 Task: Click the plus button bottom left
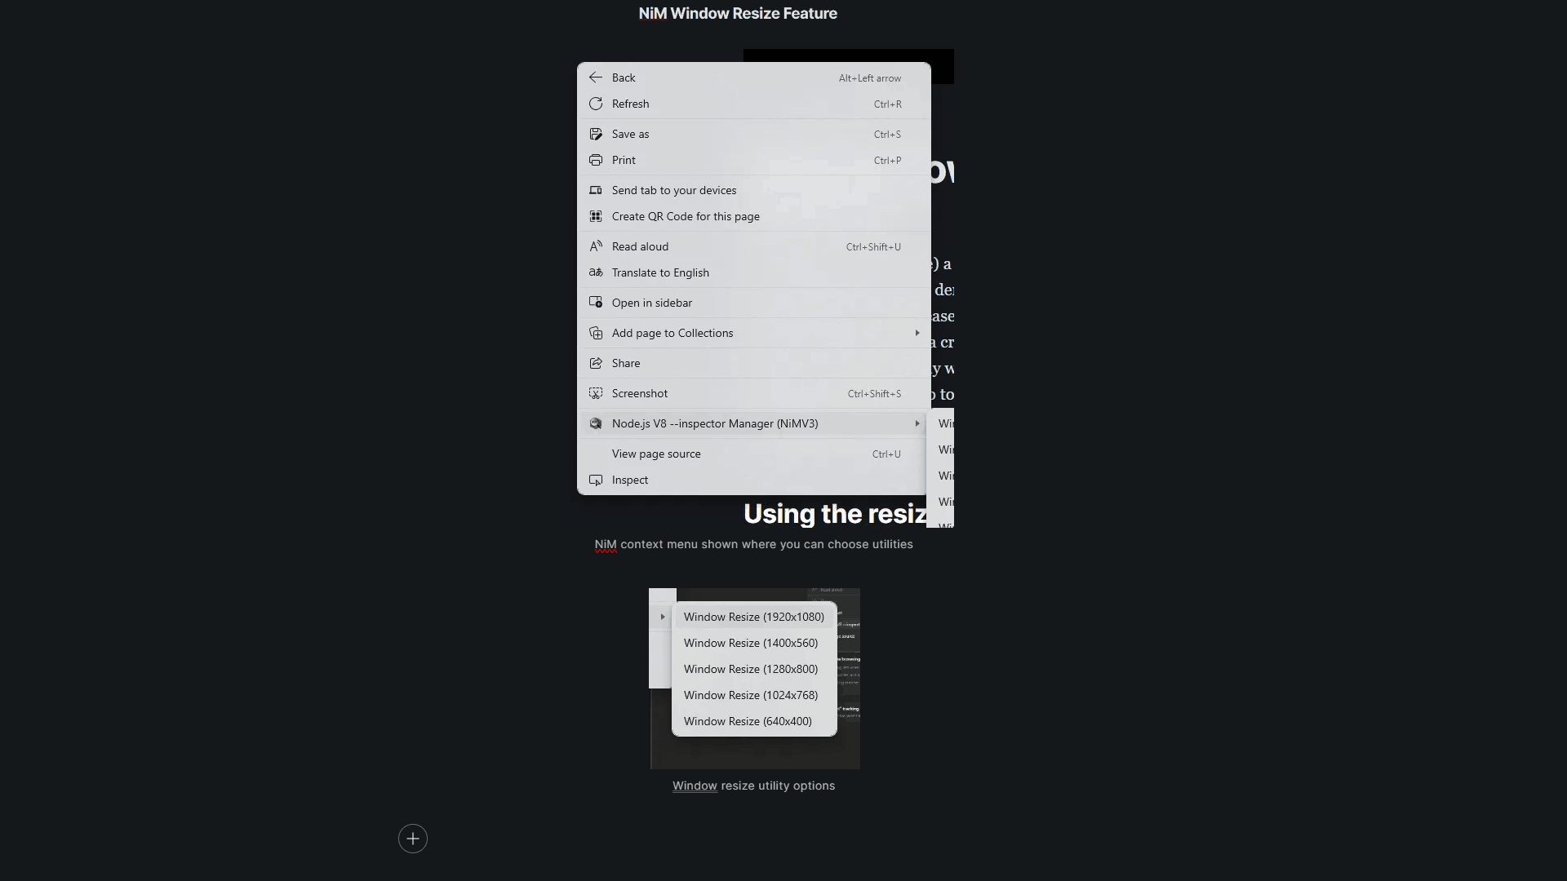pos(413,838)
